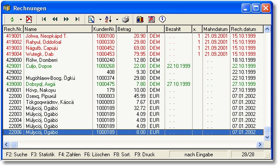
Task: Sort by Rech.Nr. column header
Action: pyautogui.click(x=13, y=29)
